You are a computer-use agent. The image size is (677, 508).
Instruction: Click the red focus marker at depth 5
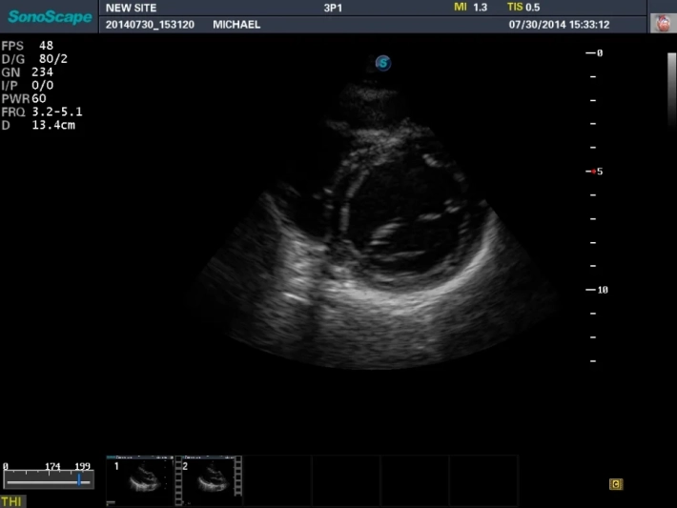[595, 172]
